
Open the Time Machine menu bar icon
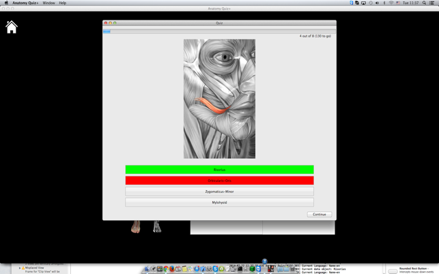click(x=371, y=3)
